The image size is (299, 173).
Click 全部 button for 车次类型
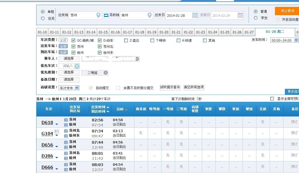[63, 40]
